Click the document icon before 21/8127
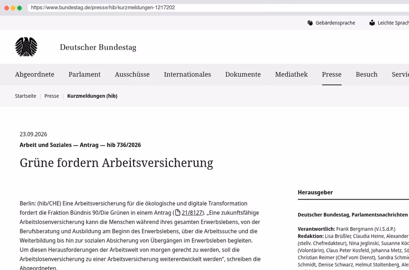409x270 pixels. tap(177, 213)
